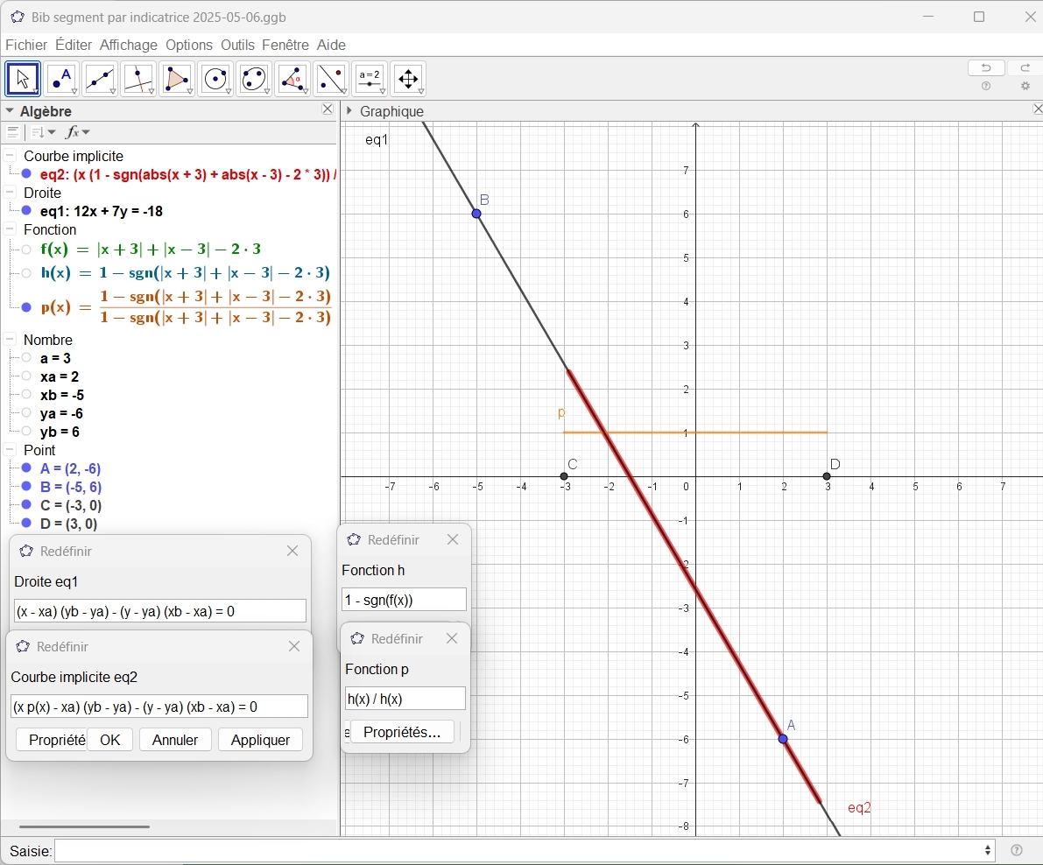Select the Perpendicular line tool

138,80
